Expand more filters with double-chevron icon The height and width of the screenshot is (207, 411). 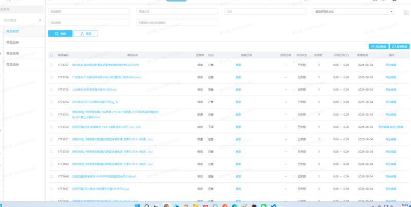coord(406,13)
